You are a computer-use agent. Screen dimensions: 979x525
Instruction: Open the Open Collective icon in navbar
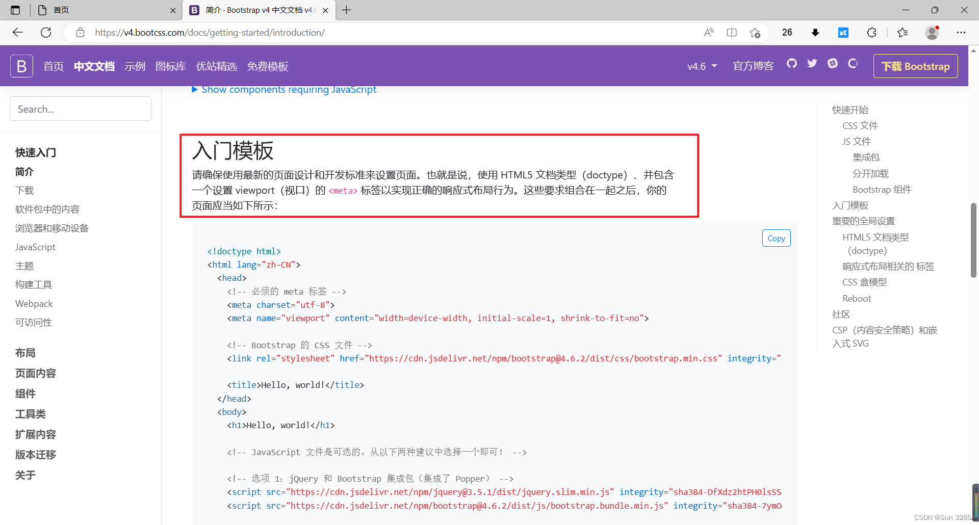click(x=853, y=64)
